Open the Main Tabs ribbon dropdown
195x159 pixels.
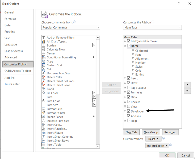152,27
